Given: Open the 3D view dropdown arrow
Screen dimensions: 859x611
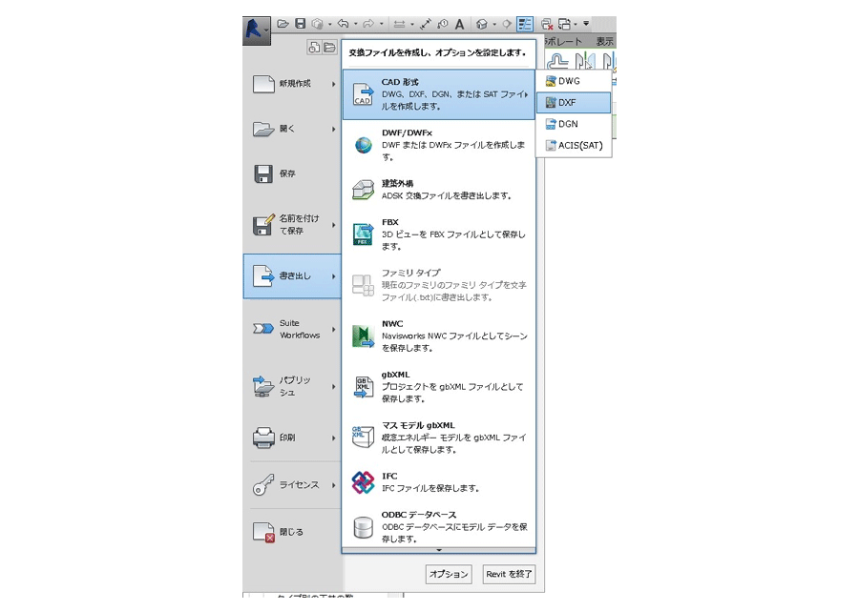Looking at the screenshot, I should click(x=494, y=24).
